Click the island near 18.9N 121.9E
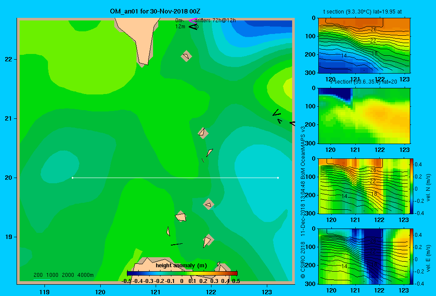 pyautogui.click(x=208, y=240)
